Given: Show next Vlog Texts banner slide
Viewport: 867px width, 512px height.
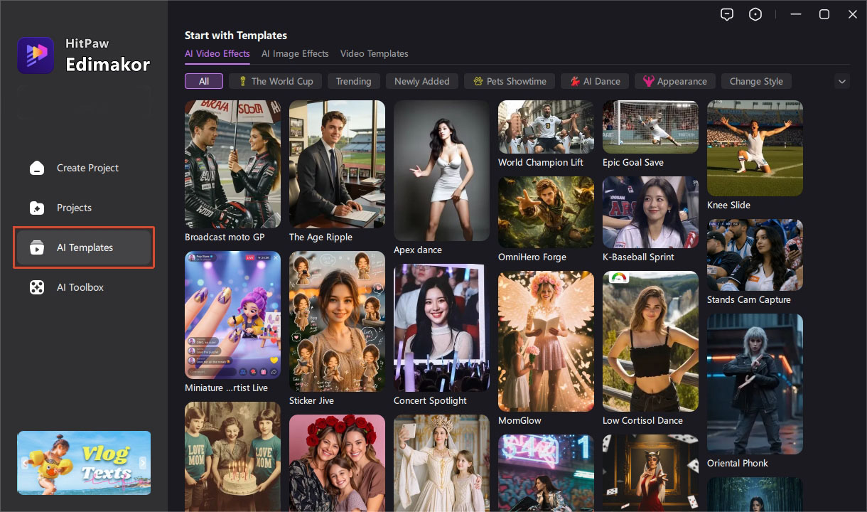Looking at the screenshot, I should tap(143, 462).
